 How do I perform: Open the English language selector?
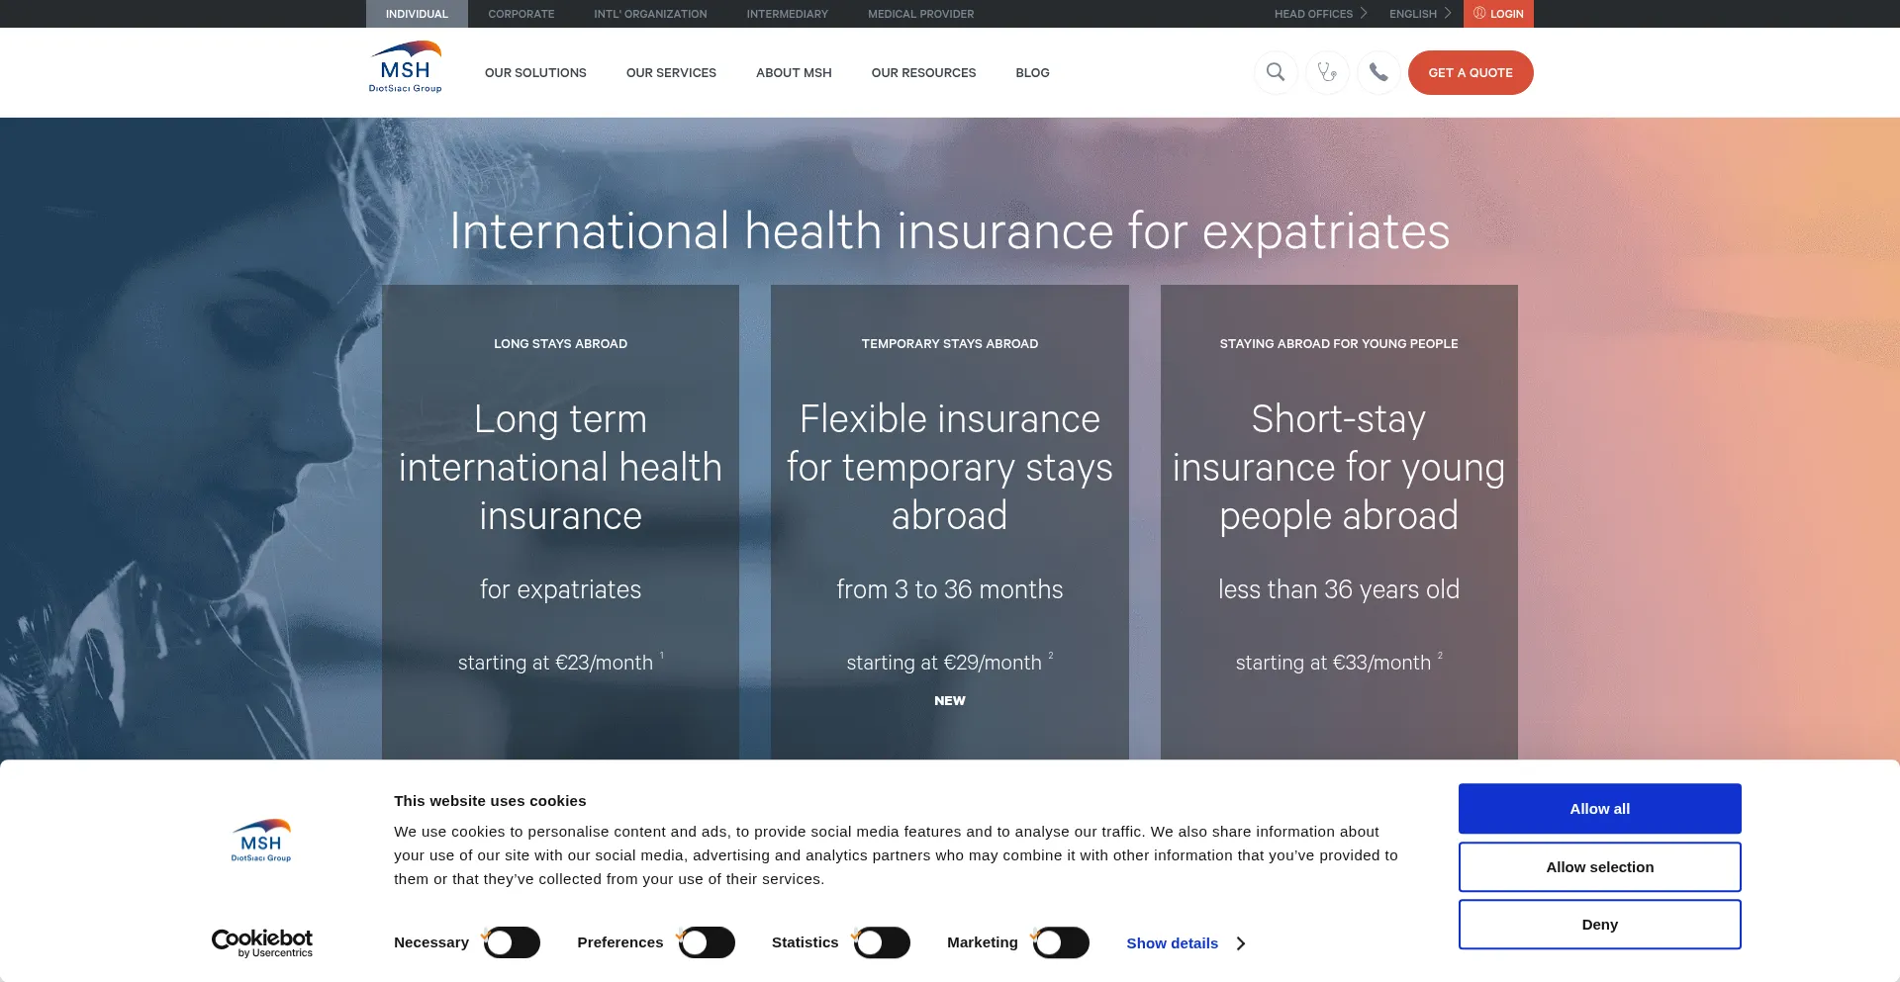coord(1419,14)
